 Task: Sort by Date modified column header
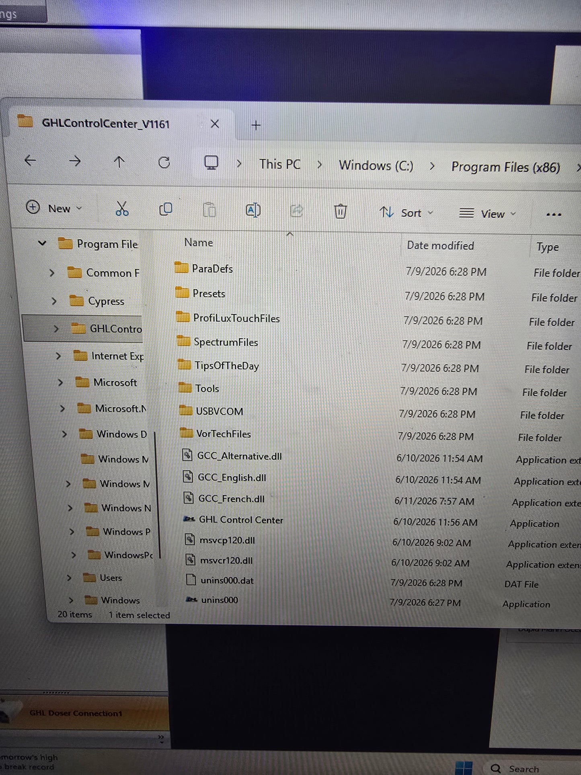click(x=440, y=245)
